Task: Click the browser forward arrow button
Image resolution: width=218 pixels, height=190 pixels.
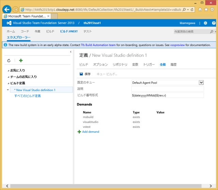Action: click(x=15, y=10)
